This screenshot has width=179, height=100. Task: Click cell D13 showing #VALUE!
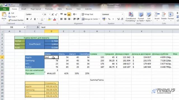tap(51, 73)
